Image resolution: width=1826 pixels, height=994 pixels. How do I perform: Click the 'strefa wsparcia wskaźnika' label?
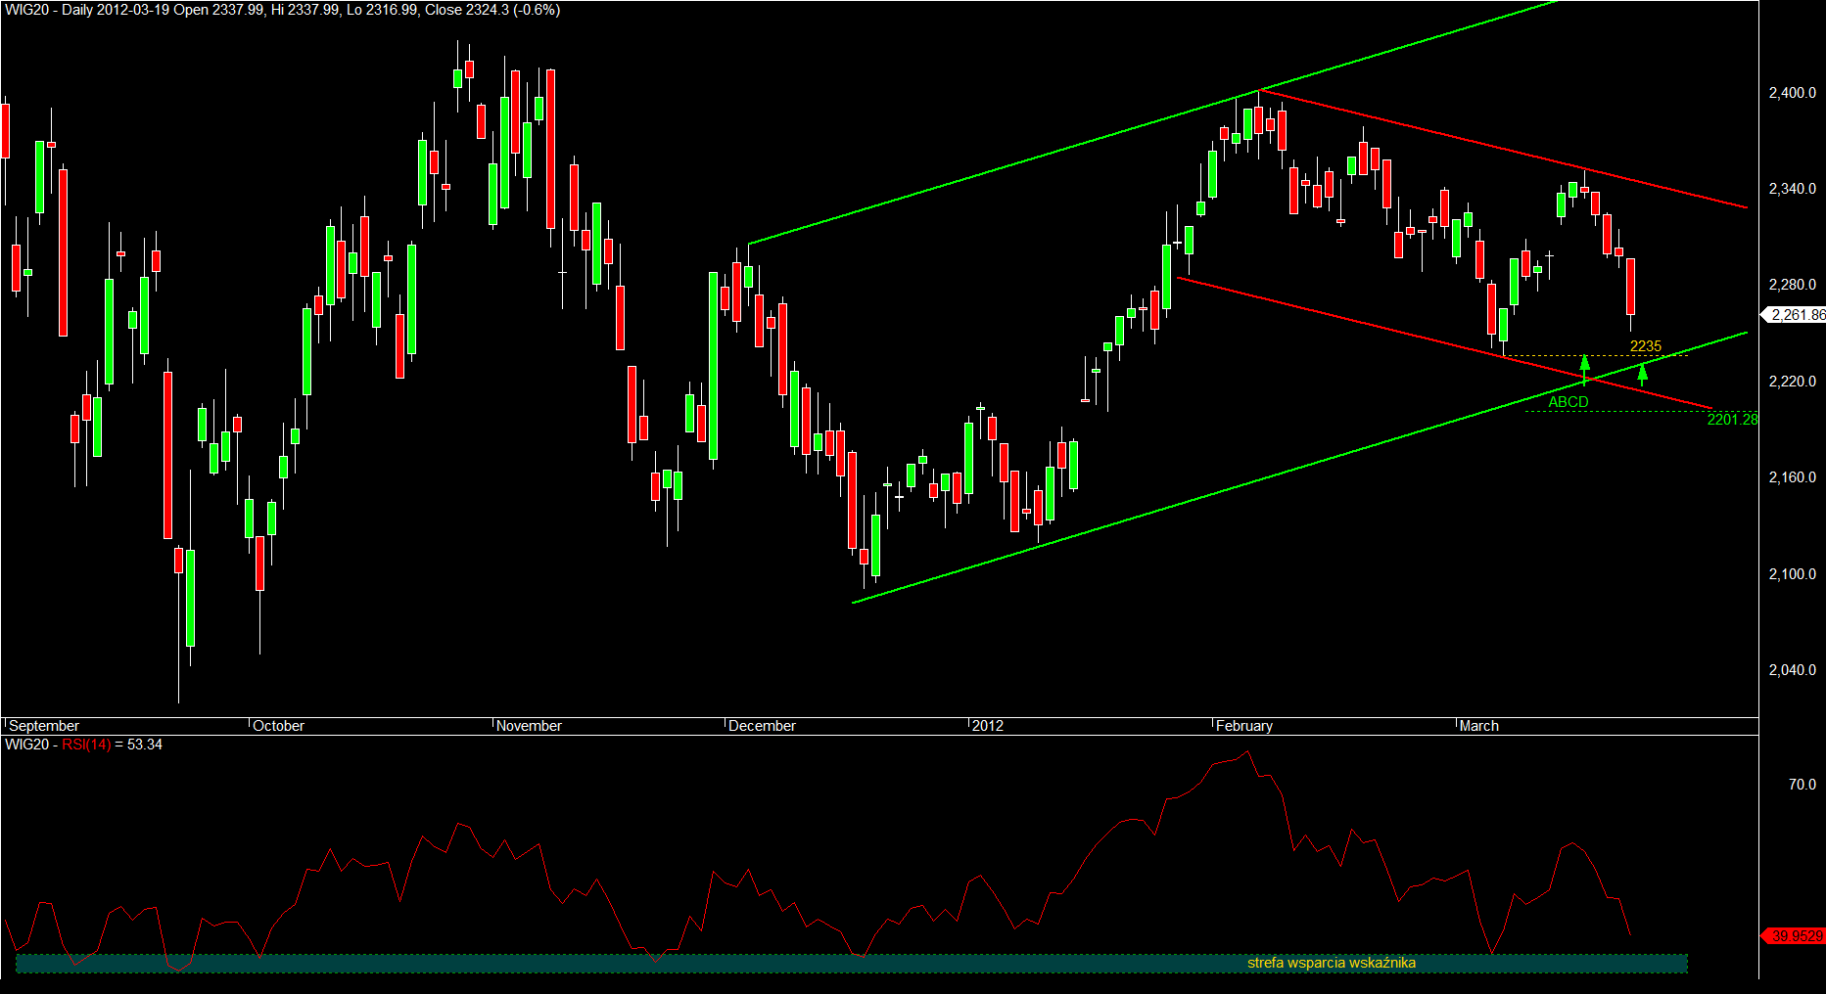1332,963
